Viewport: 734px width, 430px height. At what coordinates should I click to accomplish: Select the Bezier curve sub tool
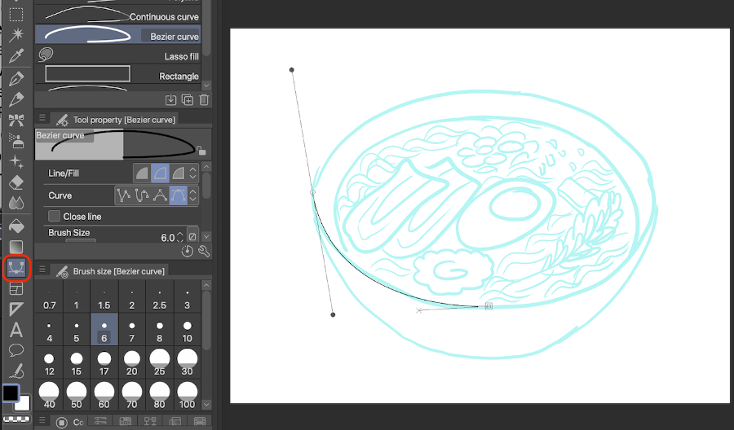pos(118,35)
